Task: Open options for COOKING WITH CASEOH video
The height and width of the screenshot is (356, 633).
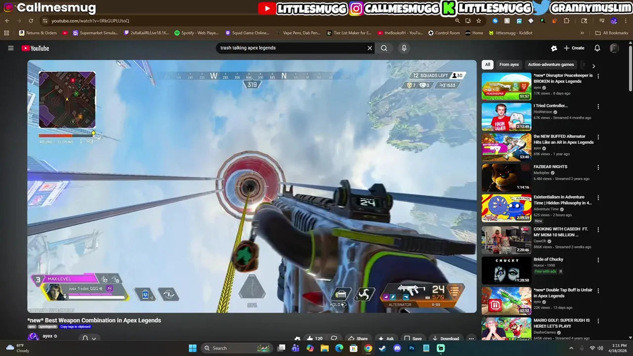Action: (x=598, y=230)
